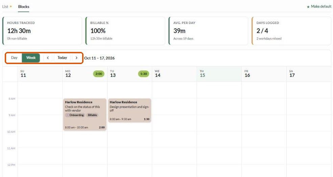Jump to Today in the calendar

62,58
